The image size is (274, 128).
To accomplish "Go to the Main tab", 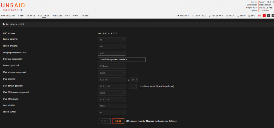I will [x=21, y=16].
